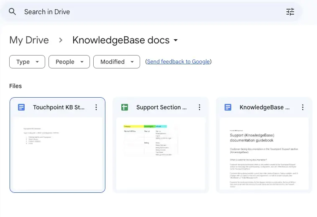Open Touchpoint KB document preview thumbnail
The image size is (317, 217).
(x=58, y=154)
